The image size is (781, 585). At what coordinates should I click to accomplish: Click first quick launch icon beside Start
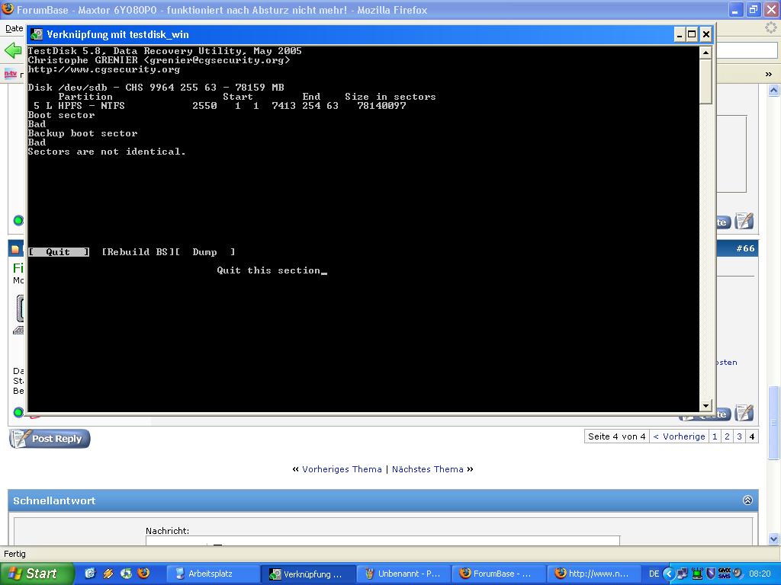point(90,573)
